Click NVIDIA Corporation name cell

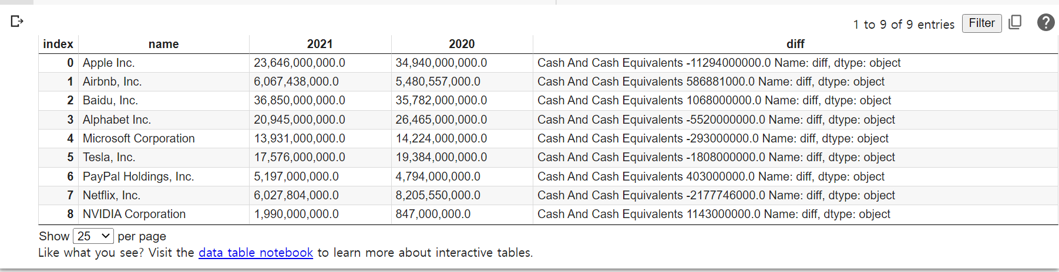pos(164,214)
